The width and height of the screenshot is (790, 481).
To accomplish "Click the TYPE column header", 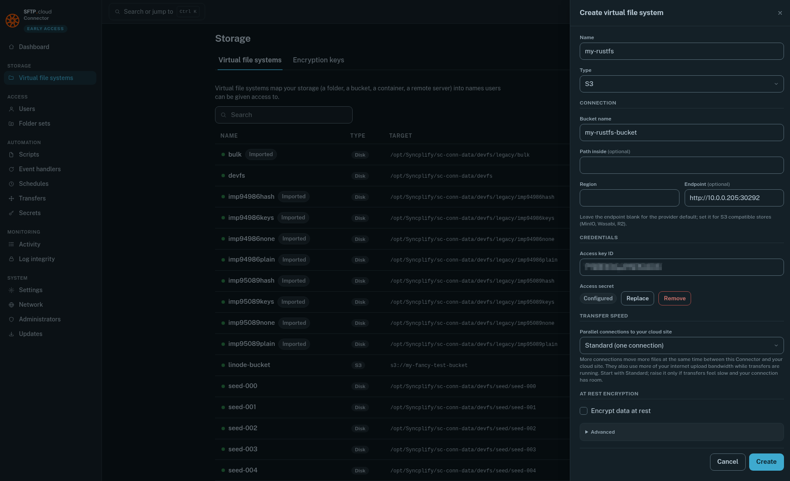I will tap(357, 136).
